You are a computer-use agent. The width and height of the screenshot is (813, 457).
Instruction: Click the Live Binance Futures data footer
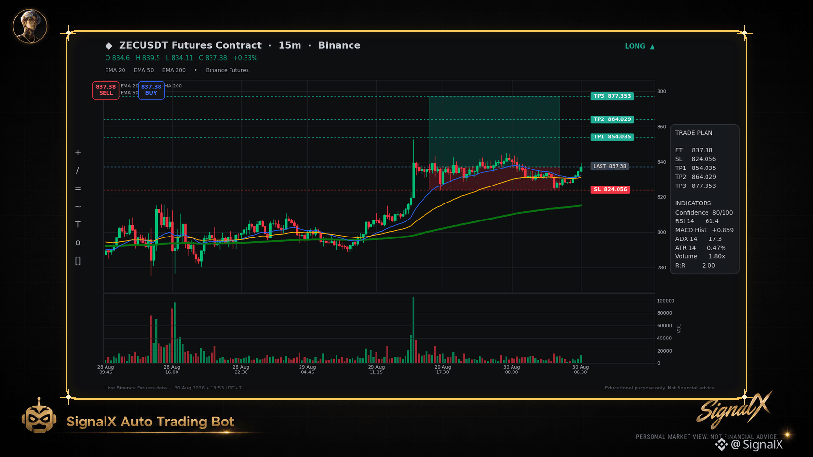coord(136,388)
